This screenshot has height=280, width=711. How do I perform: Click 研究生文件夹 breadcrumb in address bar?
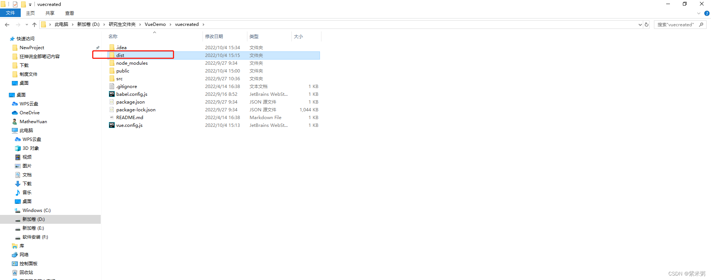click(x=122, y=24)
